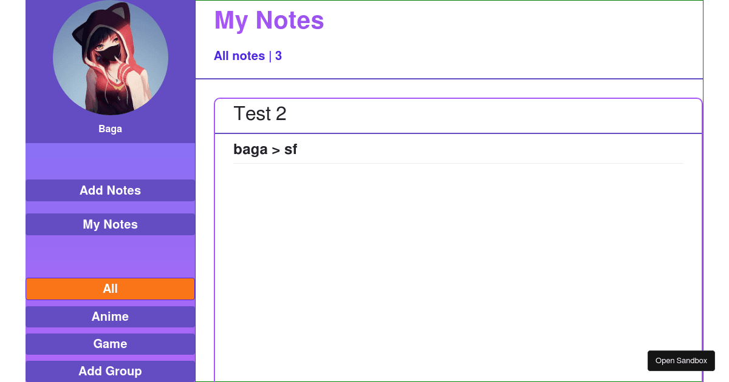The width and height of the screenshot is (729, 382).
Task: Create a new group with Add Group
Action: pos(110,371)
